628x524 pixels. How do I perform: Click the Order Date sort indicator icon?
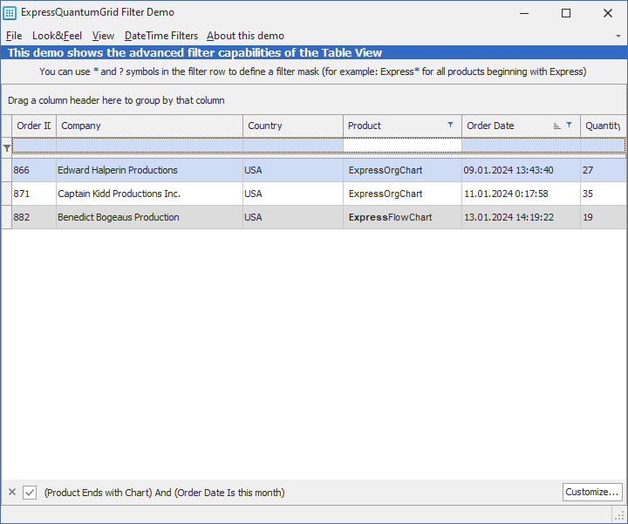coord(556,126)
